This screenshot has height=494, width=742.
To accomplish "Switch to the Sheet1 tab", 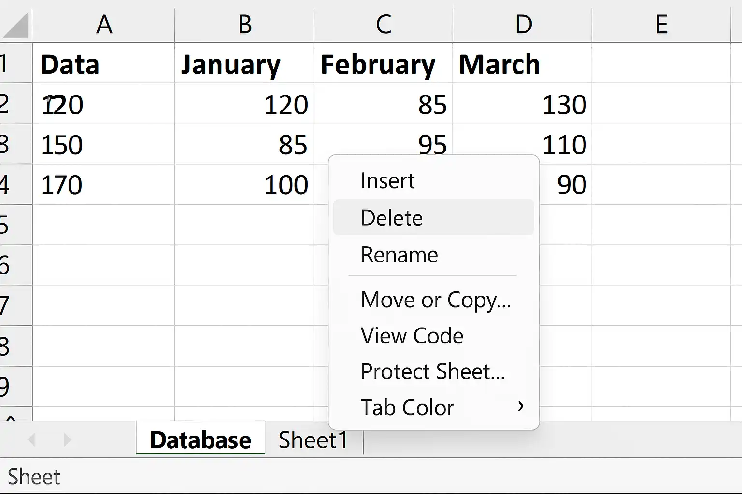I will pos(313,439).
